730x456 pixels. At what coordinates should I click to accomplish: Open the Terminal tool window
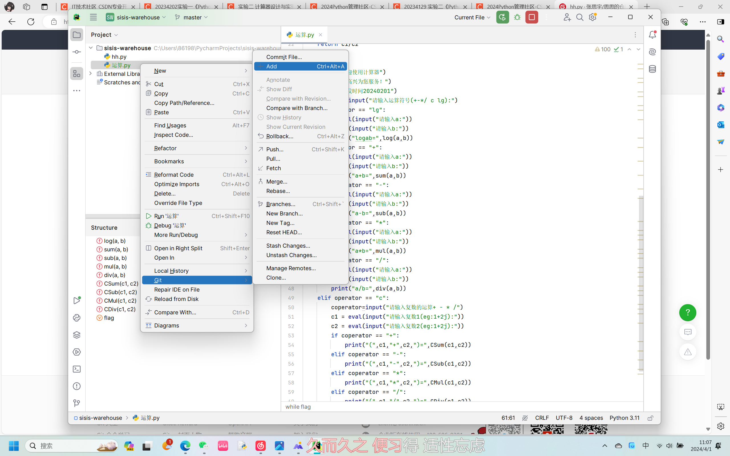77,369
